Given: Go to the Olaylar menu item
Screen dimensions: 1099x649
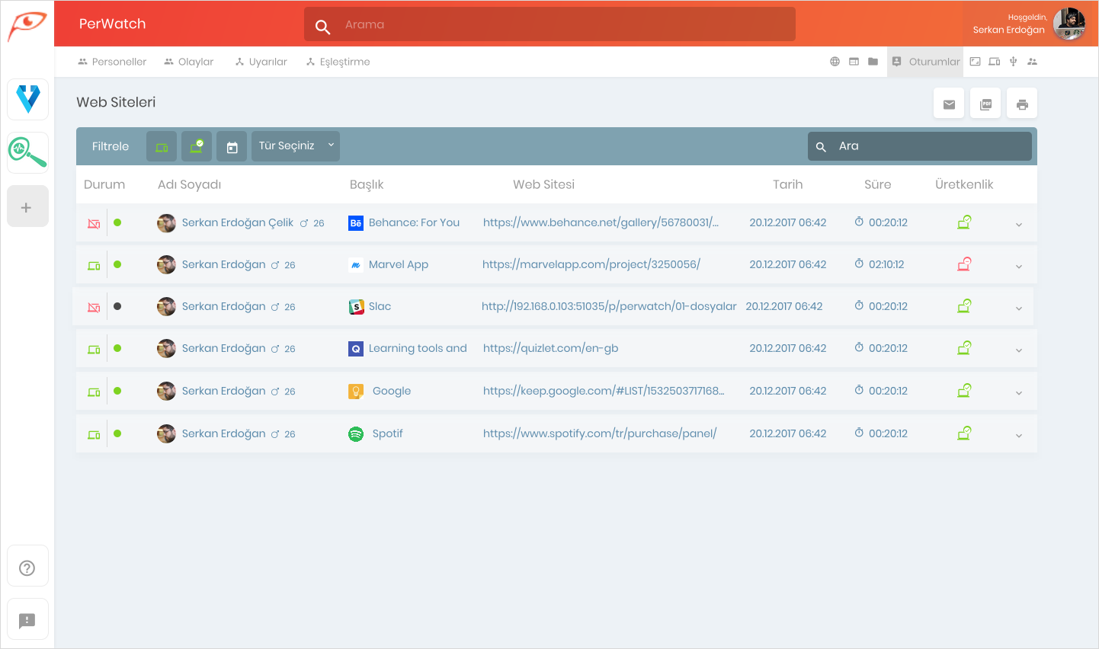Looking at the screenshot, I should point(188,62).
